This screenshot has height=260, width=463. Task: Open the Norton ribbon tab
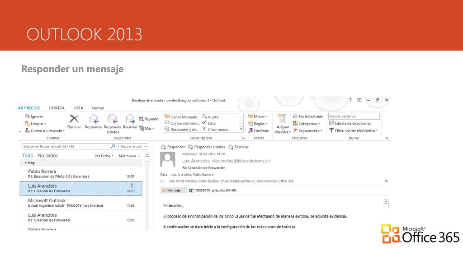click(x=98, y=108)
